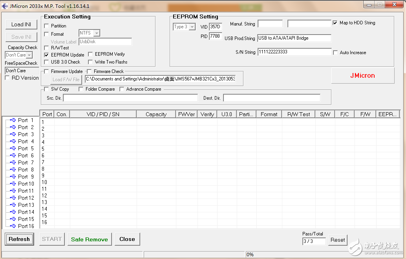The image size is (406, 259).
Task: Click the USB icon for Port 14
Action: click(x=13, y=212)
